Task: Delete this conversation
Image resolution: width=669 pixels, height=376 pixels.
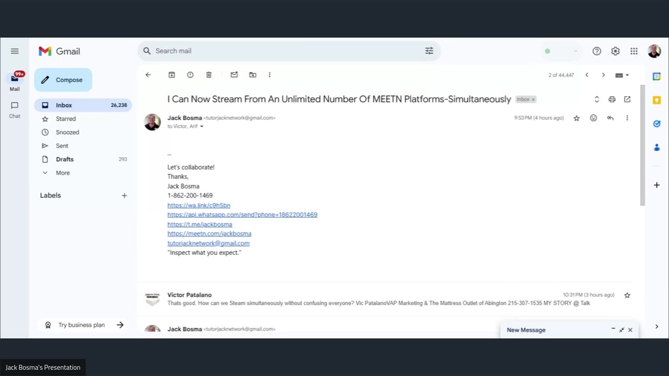Action: pyautogui.click(x=209, y=75)
